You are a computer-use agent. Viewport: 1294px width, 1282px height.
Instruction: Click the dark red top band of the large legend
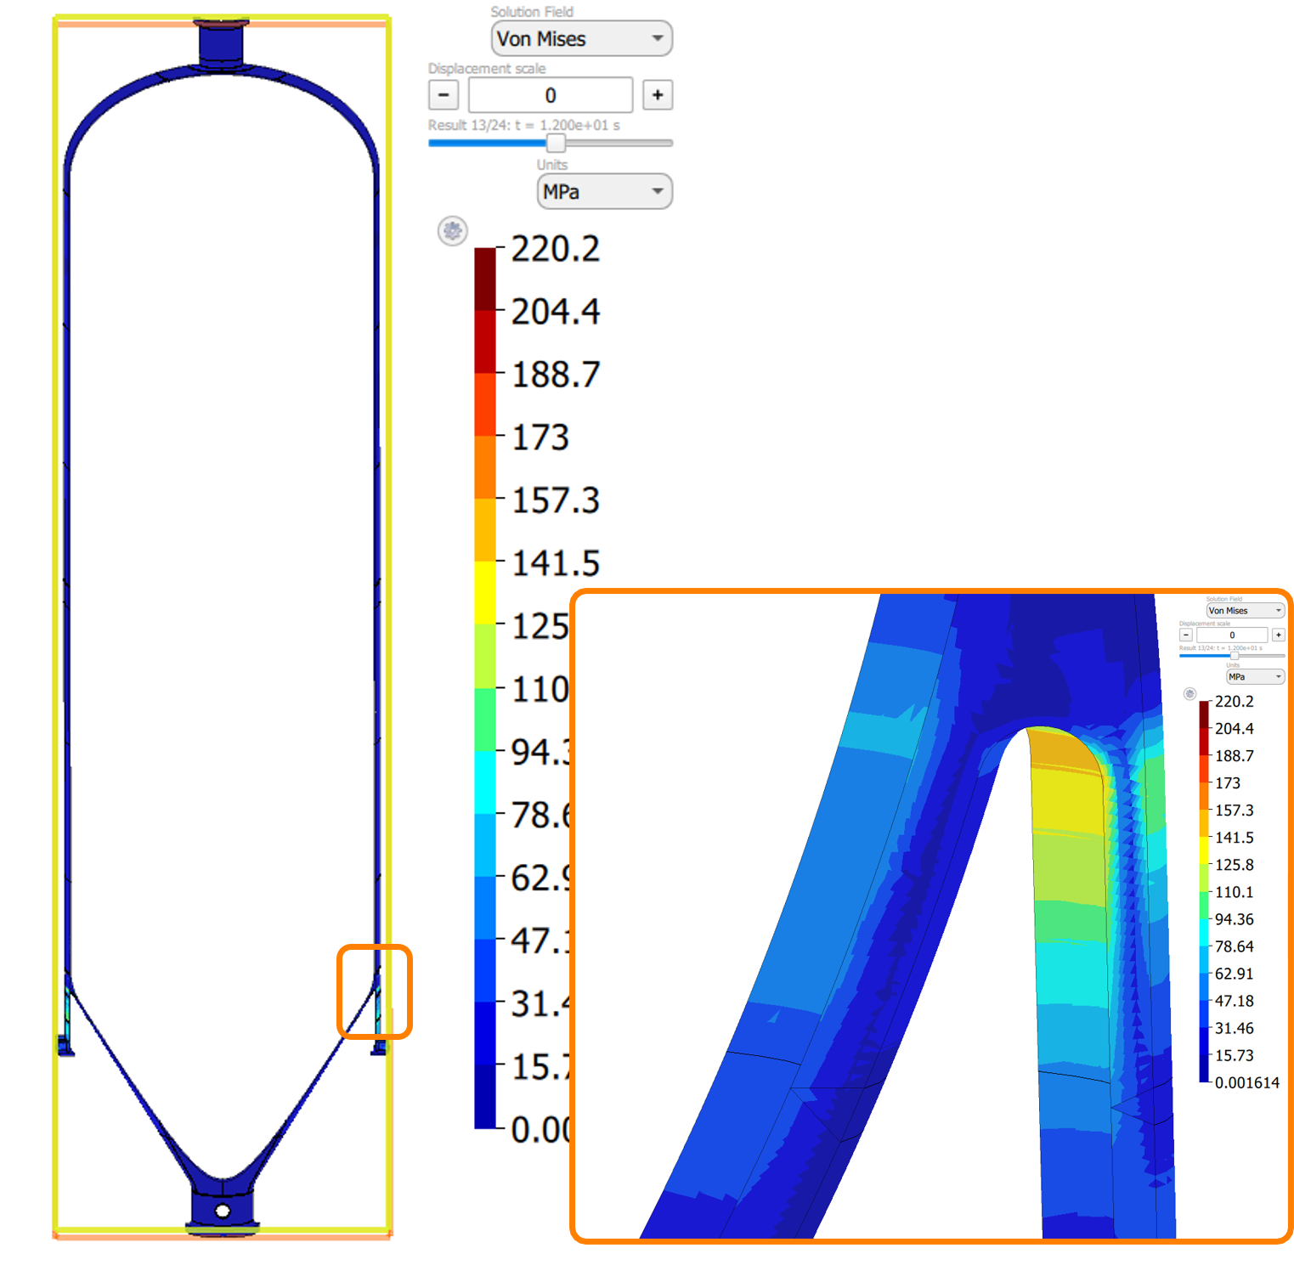(485, 279)
